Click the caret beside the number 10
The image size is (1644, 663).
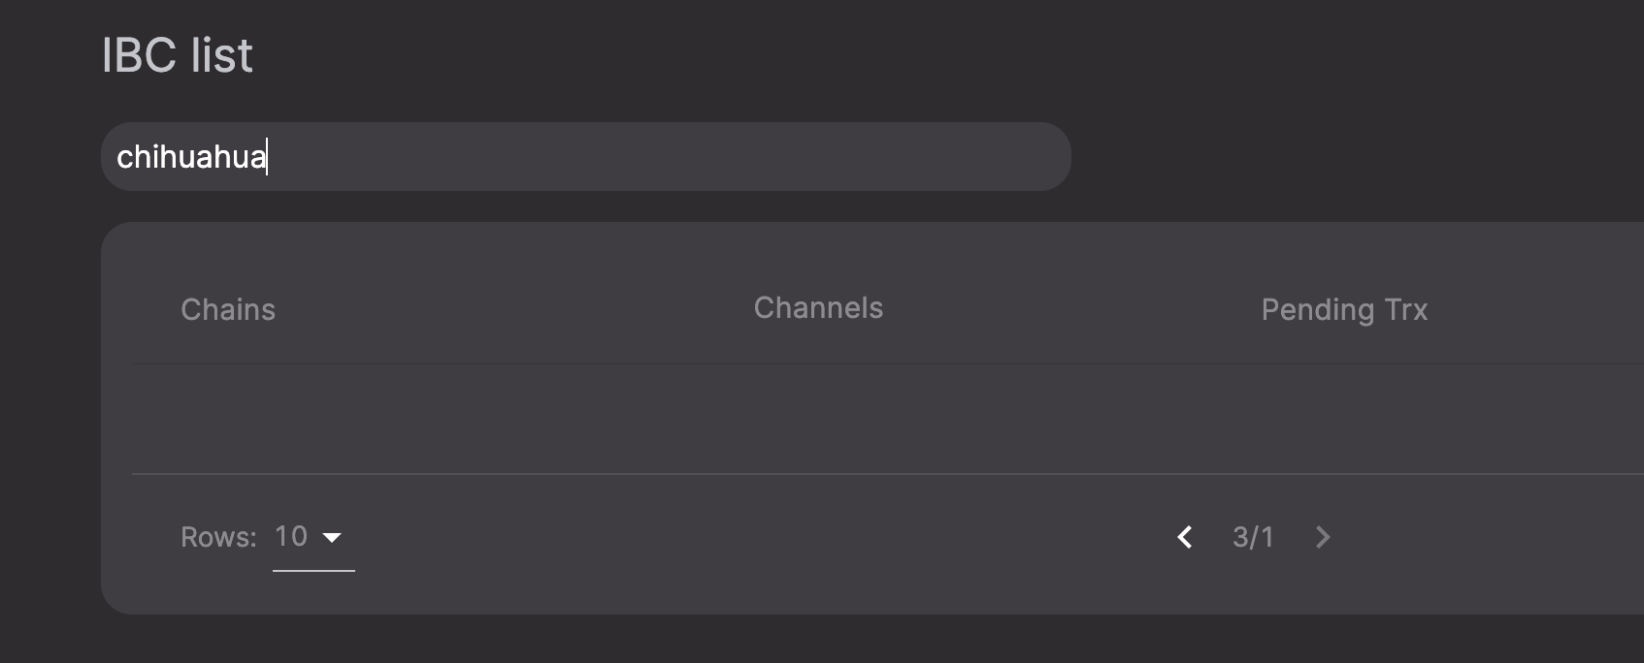point(334,537)
